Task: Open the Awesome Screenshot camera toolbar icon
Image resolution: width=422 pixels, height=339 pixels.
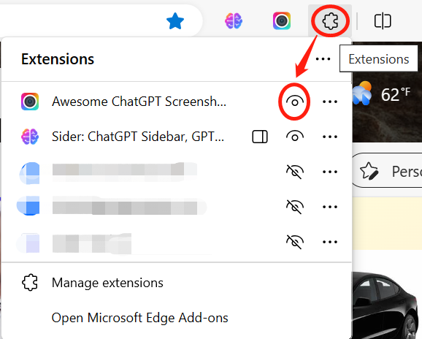Action: point(282,20)
